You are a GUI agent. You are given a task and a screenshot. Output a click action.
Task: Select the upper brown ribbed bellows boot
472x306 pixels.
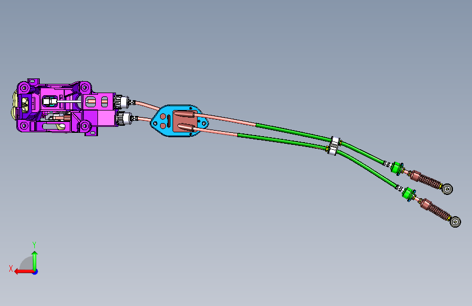[426, 179]
